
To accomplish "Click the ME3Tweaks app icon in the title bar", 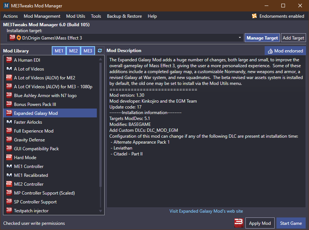I will (6, 6).
